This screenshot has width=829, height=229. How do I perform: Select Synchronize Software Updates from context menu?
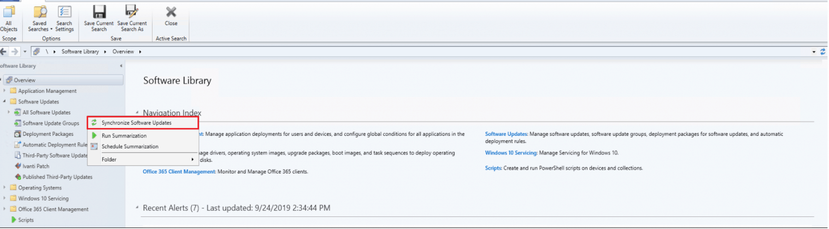pyautogui.click(x=136, y=123)
